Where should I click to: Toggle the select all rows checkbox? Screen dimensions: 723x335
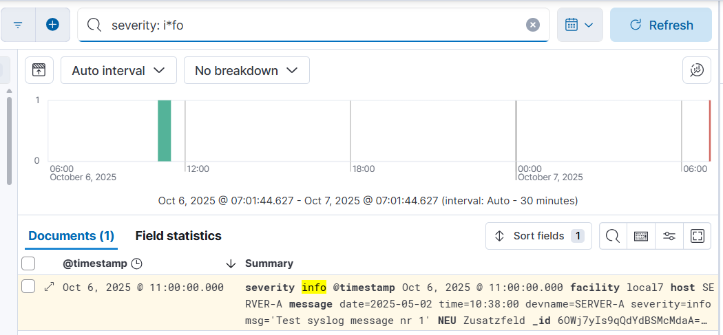click(28, 263)
